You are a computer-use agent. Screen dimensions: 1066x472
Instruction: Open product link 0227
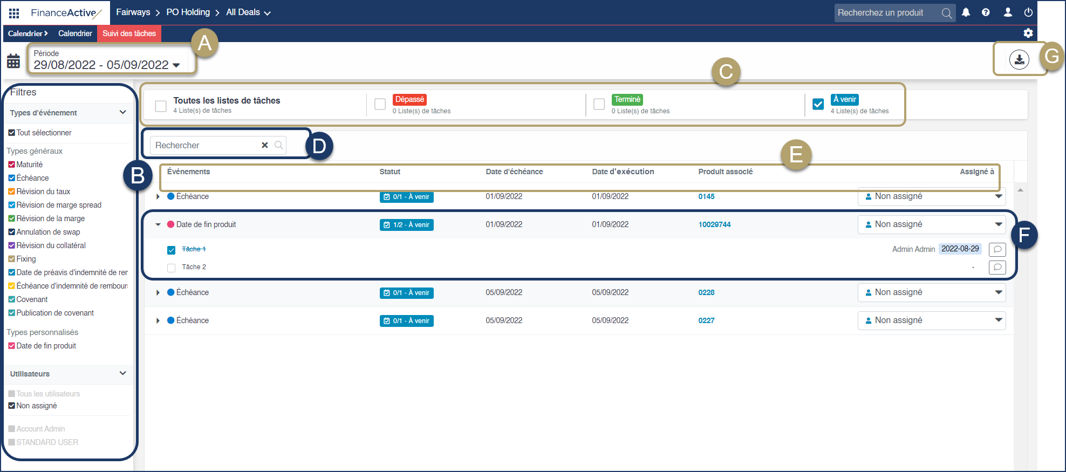point(706,320)
